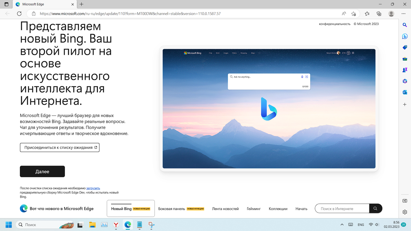Open the Snipping Tool taskbar icon

tap(152, 225)
